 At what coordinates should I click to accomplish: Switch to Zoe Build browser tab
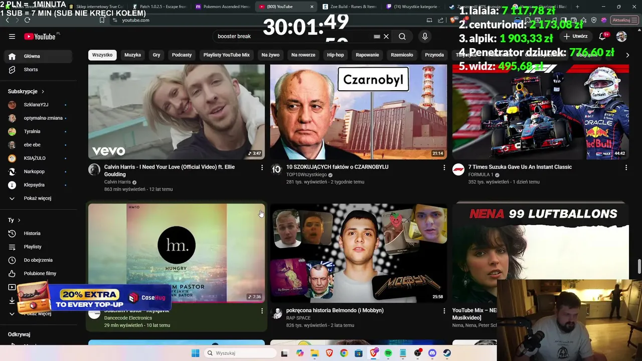point(350,7)
